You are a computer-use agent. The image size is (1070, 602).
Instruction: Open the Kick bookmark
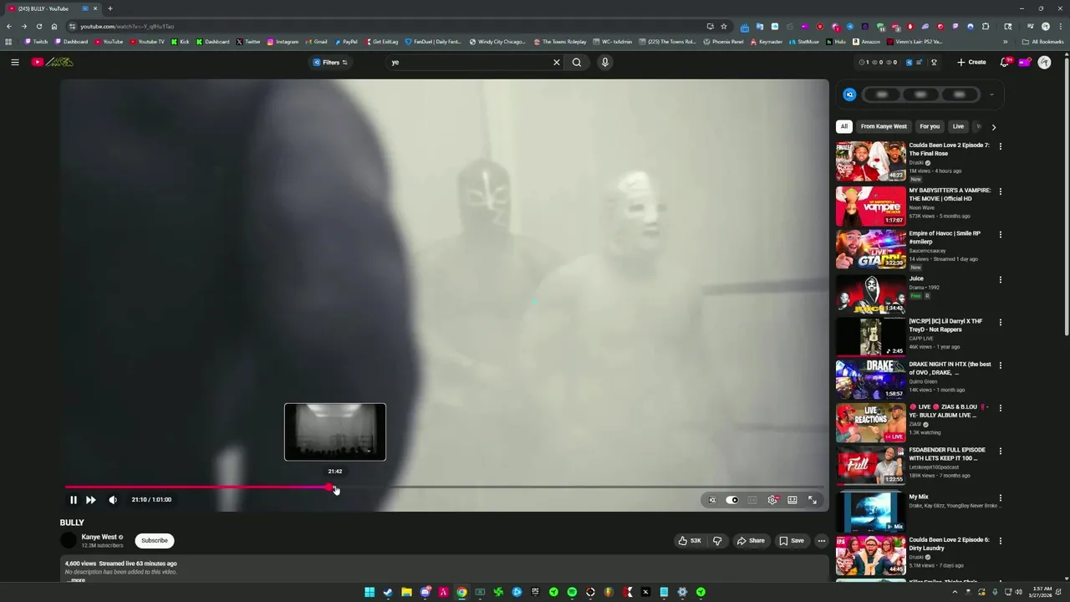(181, 42)
